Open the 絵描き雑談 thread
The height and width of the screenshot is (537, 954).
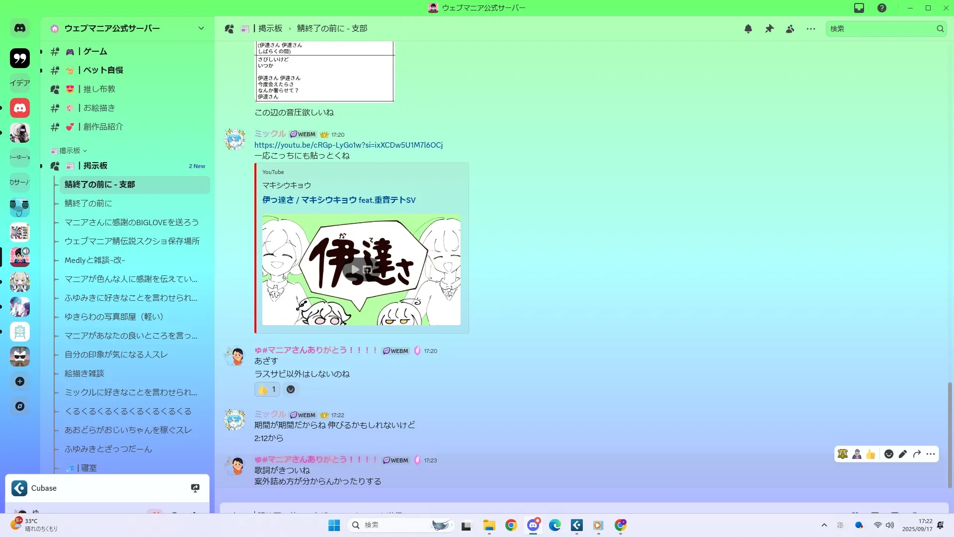click(x=84, y=373)
